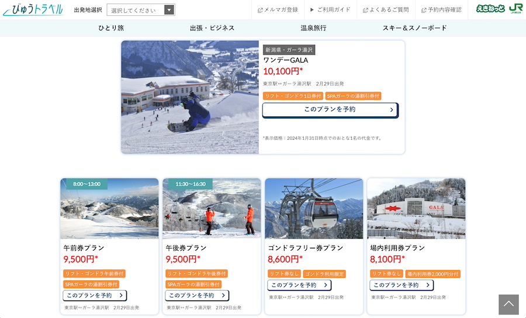Screen dimensions: 526x318
Task: Open the ご利用ガイド link
Action: tap(330, 10)
